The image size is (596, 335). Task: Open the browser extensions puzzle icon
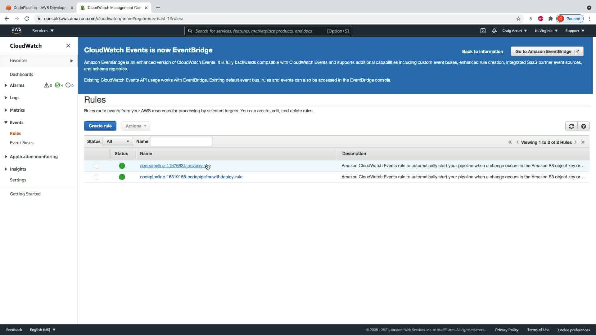(x=550, y=19)
